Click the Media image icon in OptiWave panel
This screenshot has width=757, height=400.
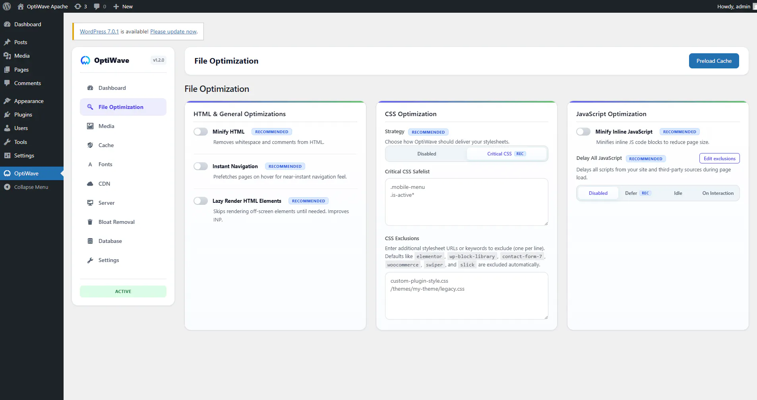tap(90, 126)
